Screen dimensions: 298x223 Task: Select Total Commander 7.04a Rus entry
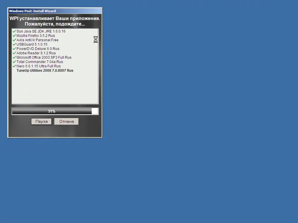(40, 62)
